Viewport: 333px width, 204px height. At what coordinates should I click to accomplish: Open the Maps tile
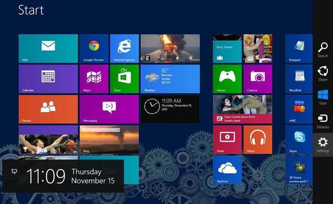click(x=94, y=79)
